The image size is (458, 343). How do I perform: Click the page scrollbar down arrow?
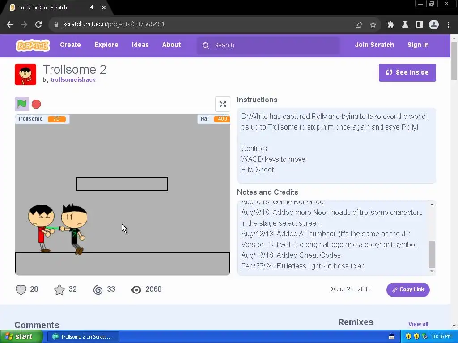454,326
